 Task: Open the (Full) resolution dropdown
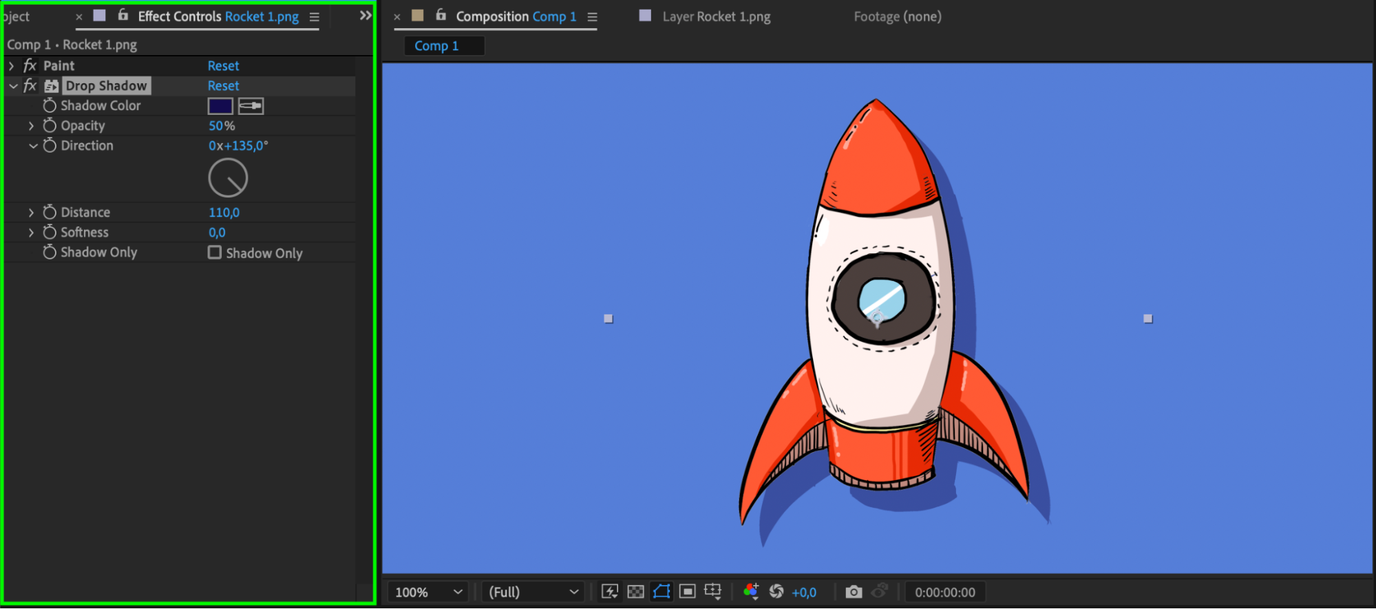pos(533,592)
